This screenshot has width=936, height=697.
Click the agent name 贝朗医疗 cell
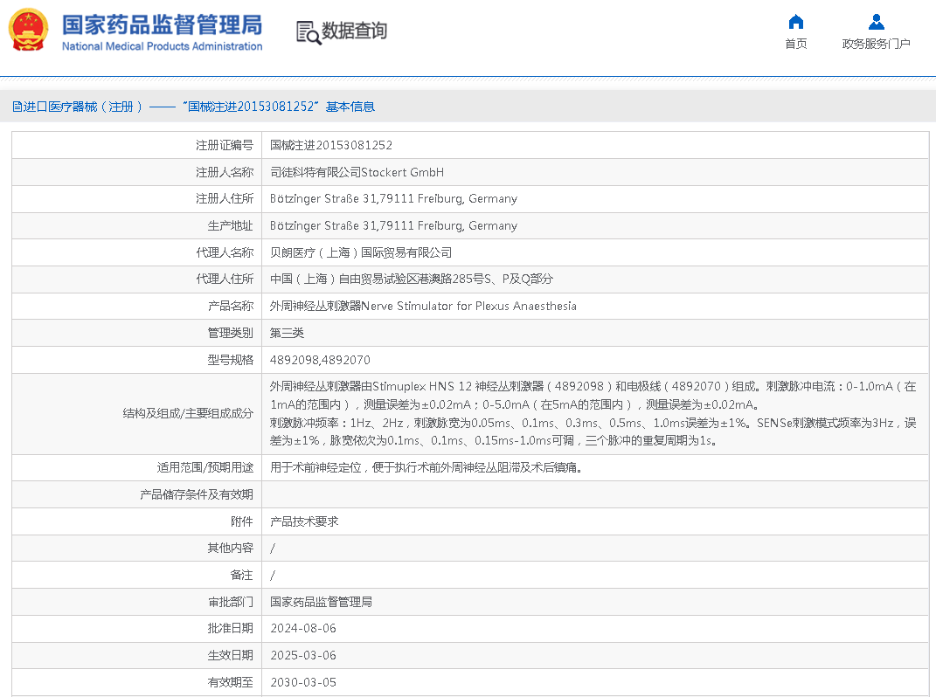[x=360, y=252]
